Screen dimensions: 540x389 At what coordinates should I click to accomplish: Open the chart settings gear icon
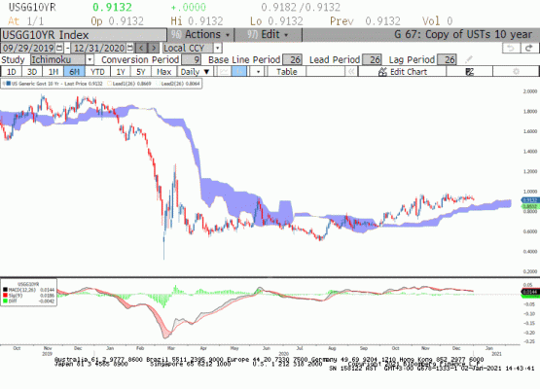(x=516, y=72)
